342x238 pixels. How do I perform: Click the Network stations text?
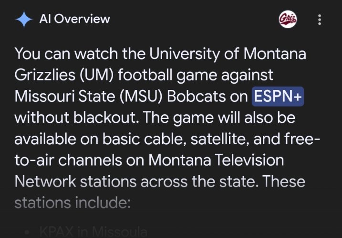click(x=75, y=182)
